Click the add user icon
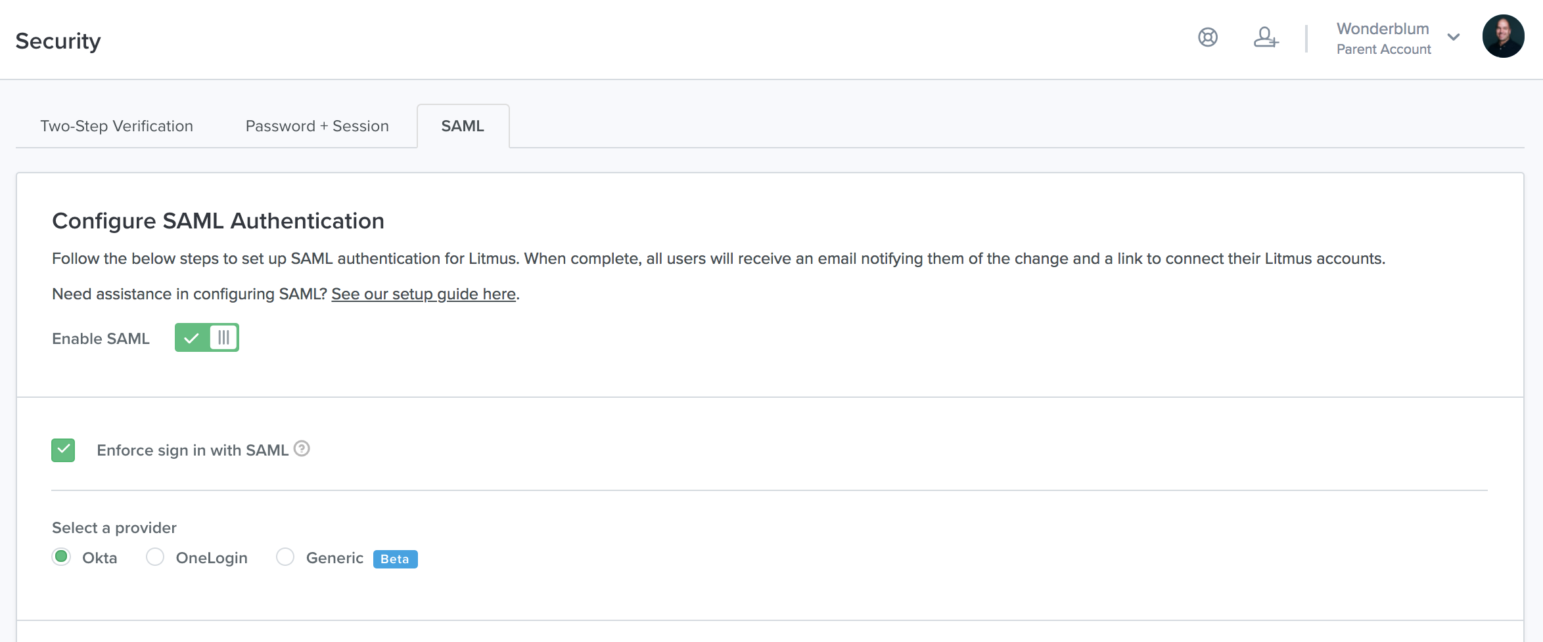Image resolution: width=1543 pixels, height=642 pixels. pos(1265,37)
